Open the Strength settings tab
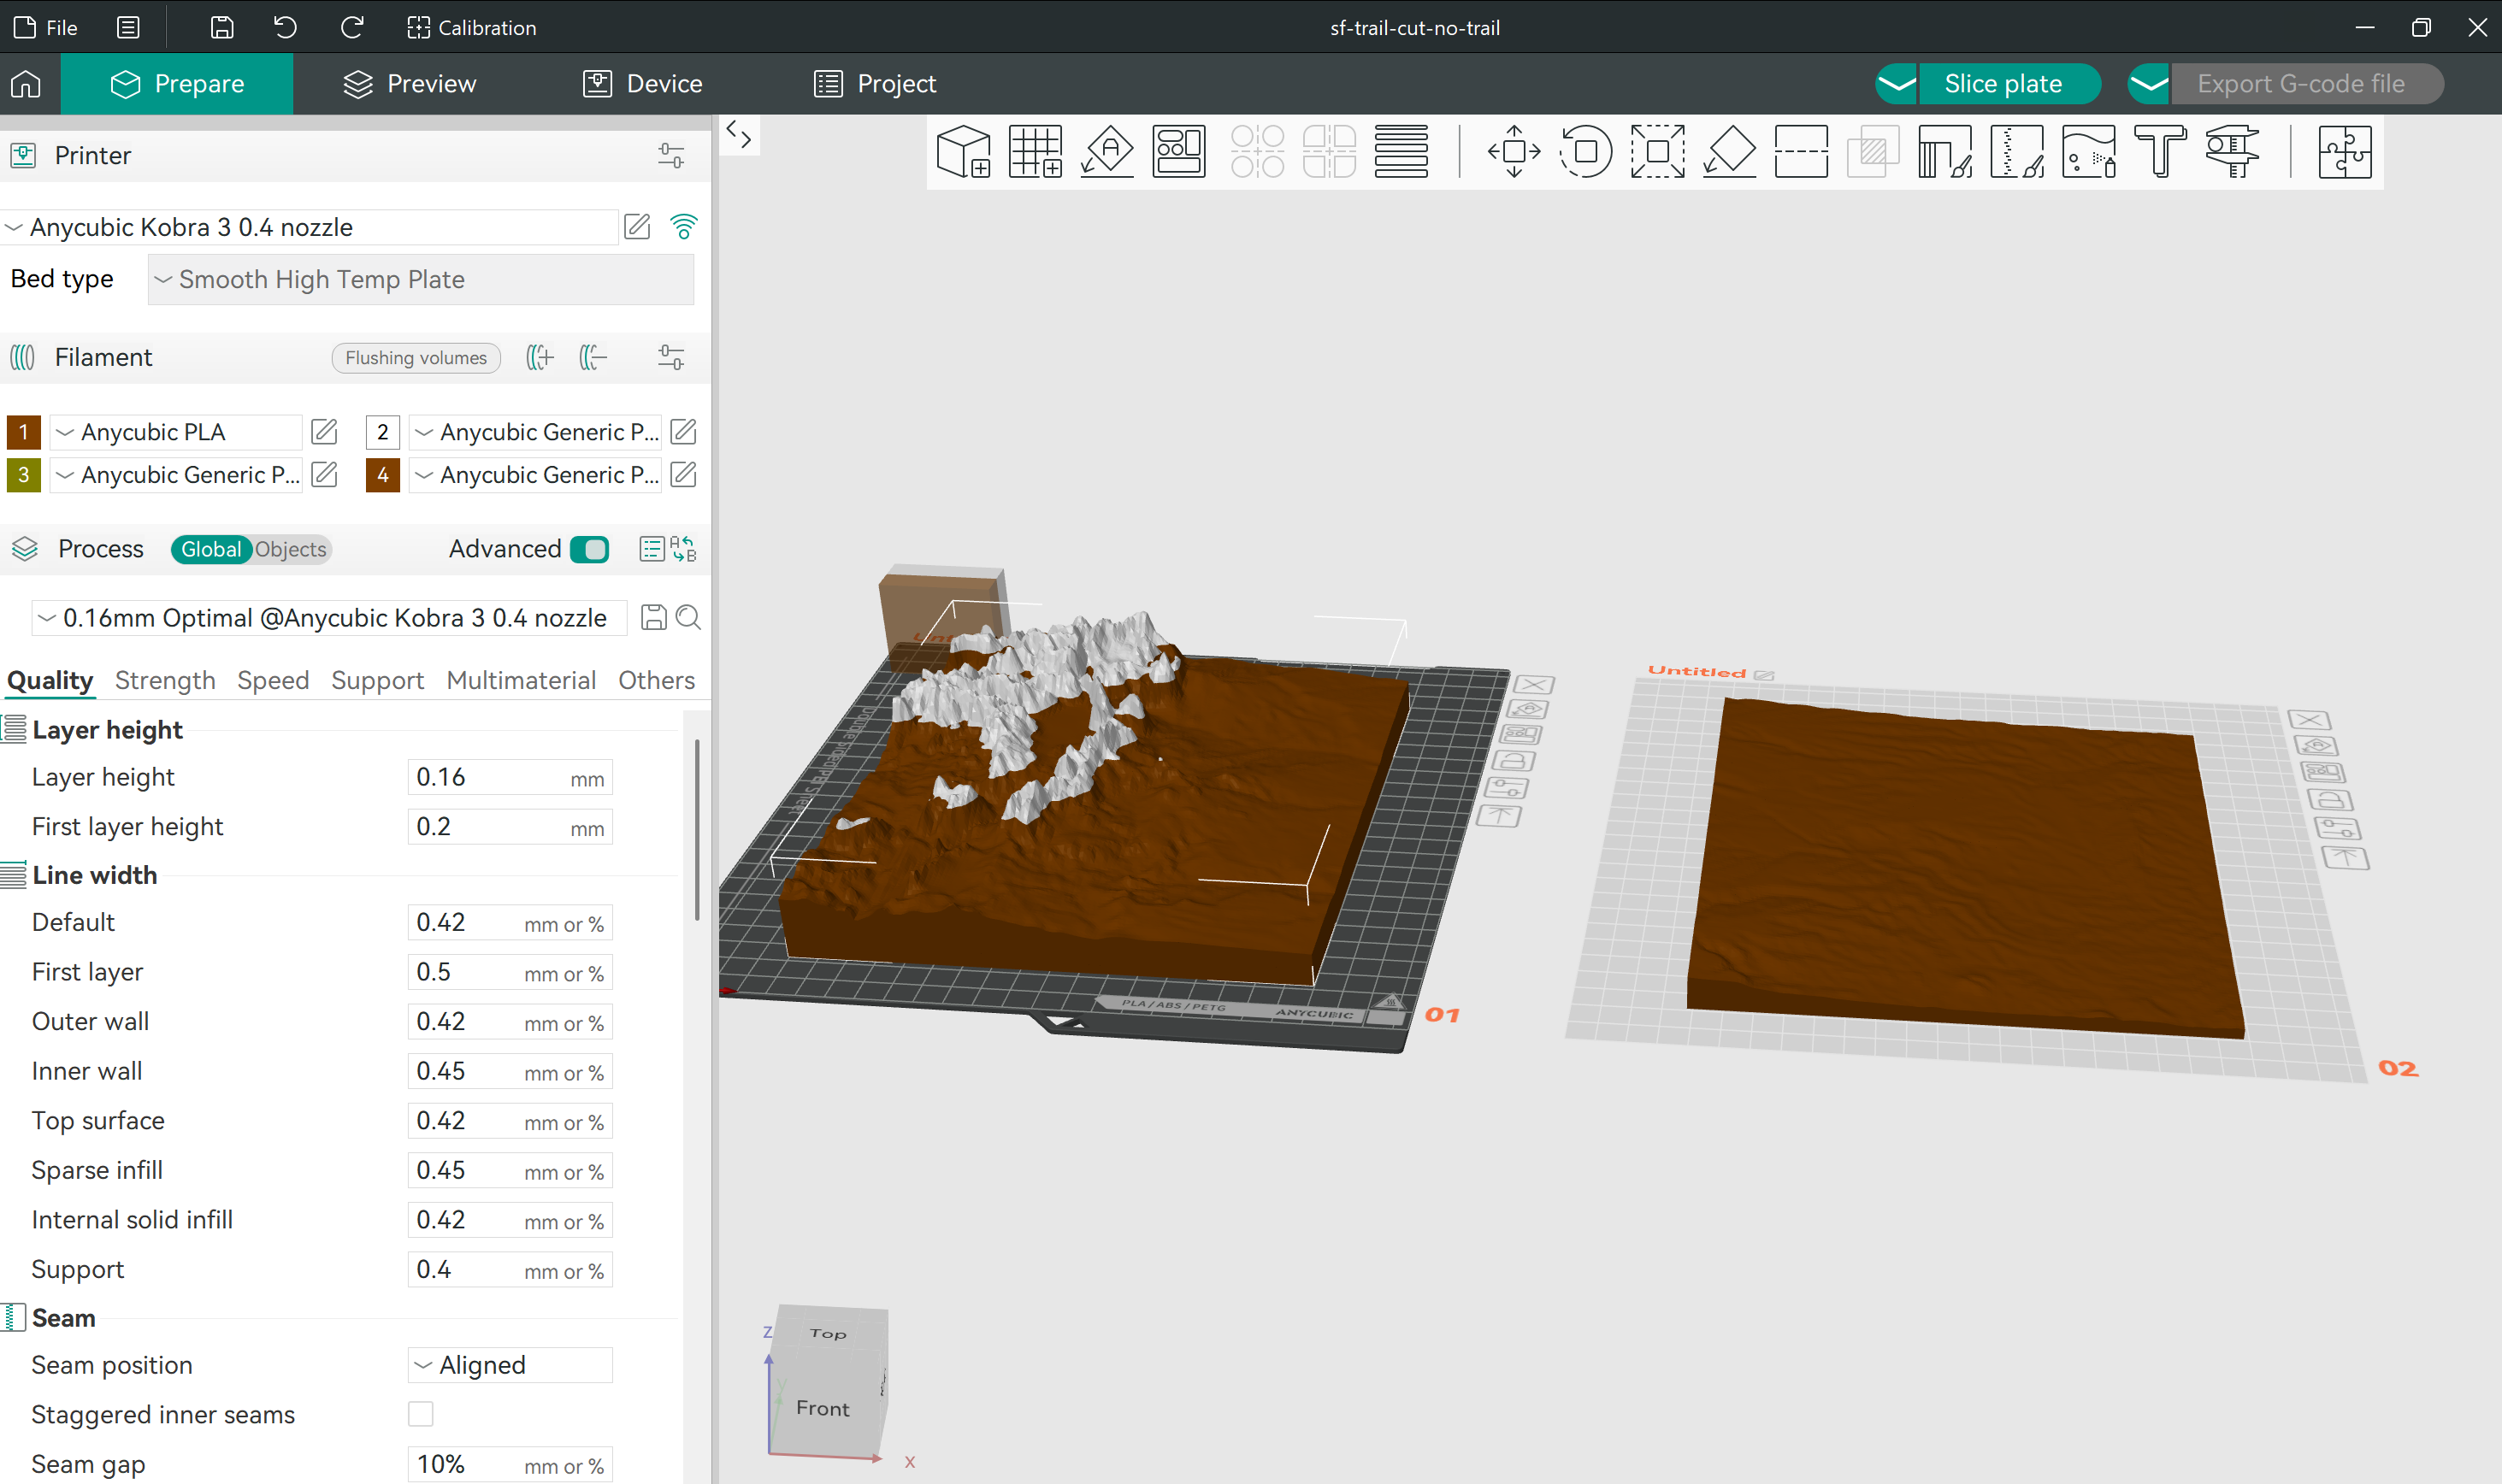The image size is (2502, 1484). pyautogui.click(x=165, y=680)
